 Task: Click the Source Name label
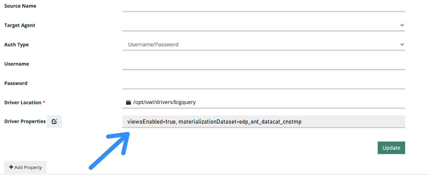pos(20,6)
